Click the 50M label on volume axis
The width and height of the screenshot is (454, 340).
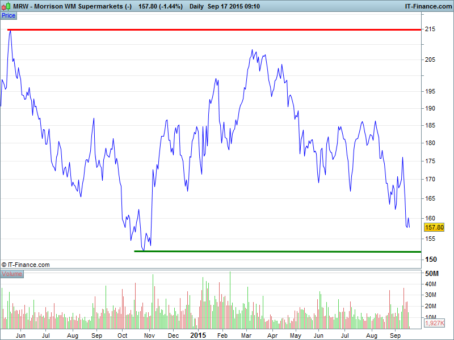[431, 273]
